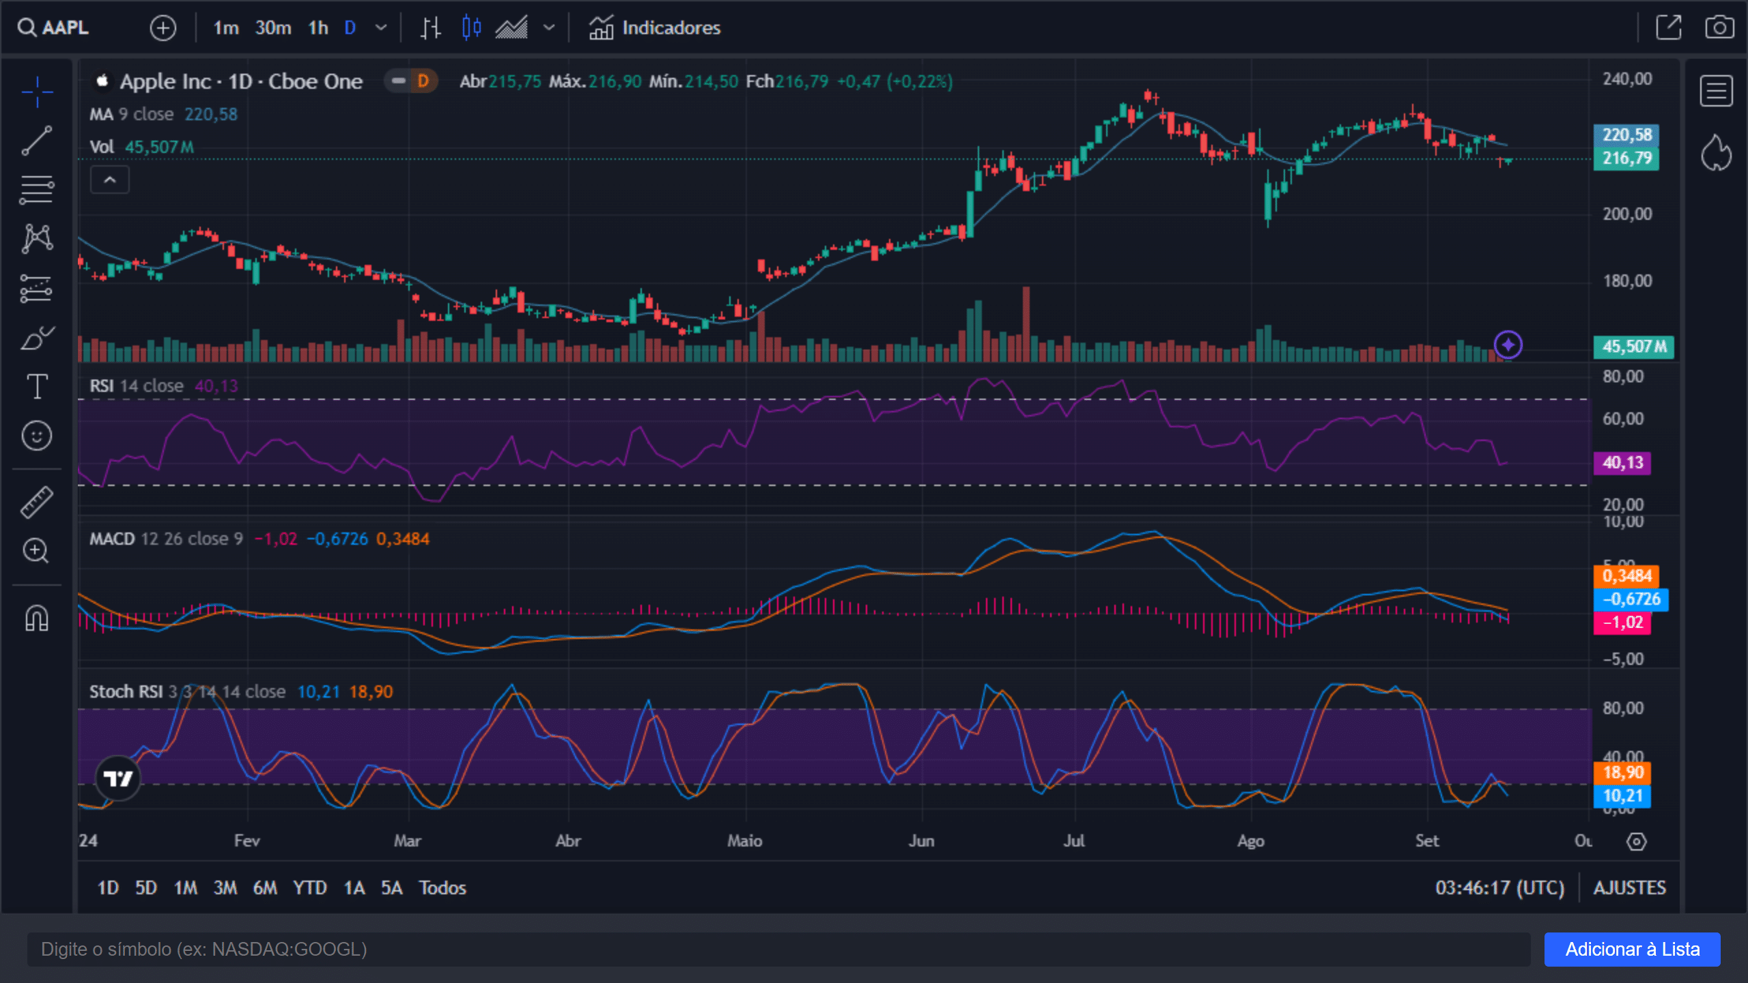The width and height of the screenshot is (1748, 983).
Task: Click the add symbol plus icon
Action: 163,28
